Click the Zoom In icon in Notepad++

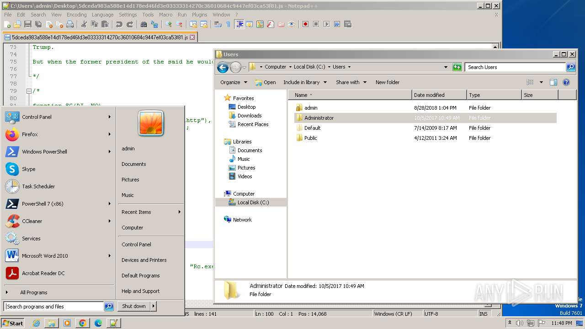pos(169,24)
